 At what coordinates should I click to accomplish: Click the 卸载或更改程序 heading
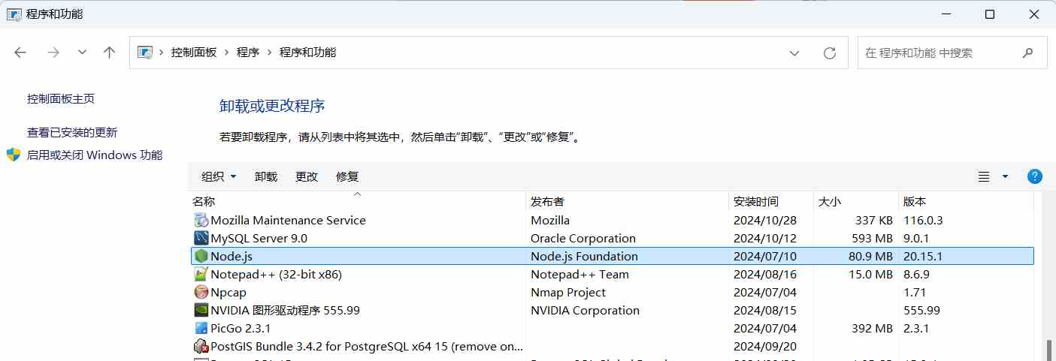click(x=272, y=105)
